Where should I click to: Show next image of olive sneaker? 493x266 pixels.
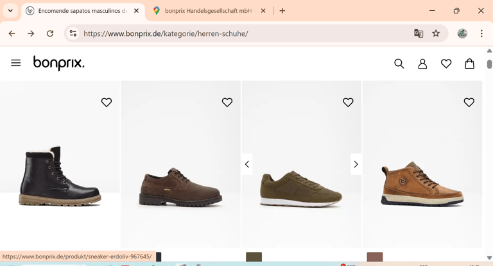pos(356,164)
